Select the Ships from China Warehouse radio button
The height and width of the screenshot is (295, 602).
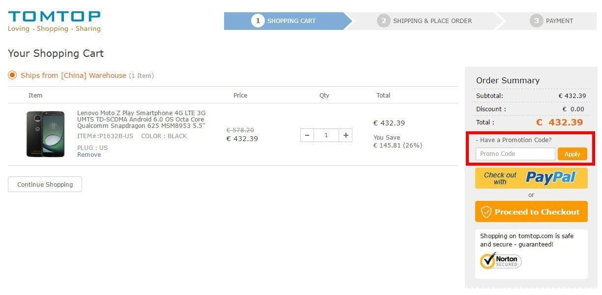pyautogui.click(x=12, y=75)
